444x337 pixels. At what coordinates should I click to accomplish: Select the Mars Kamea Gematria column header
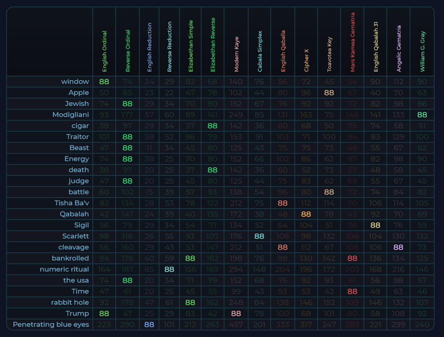pos(353,42)
